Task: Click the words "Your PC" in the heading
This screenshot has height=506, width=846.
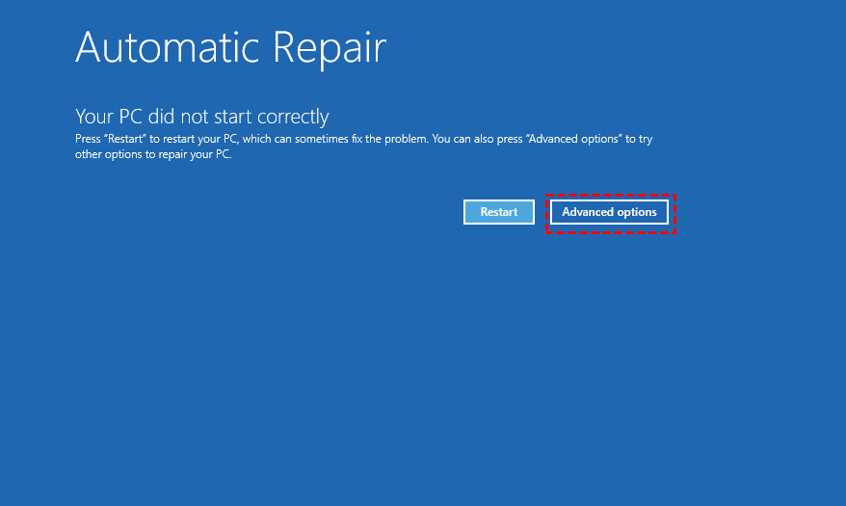Action: click(109, 117)
